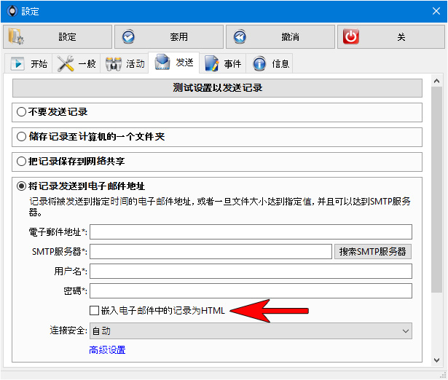Focus the SMTP服务器 input field
Image resolution: width=448 pixels, height=380 pixels.
click(211, 252)
